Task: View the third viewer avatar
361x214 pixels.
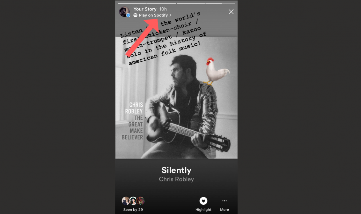Action: (141, 201)
